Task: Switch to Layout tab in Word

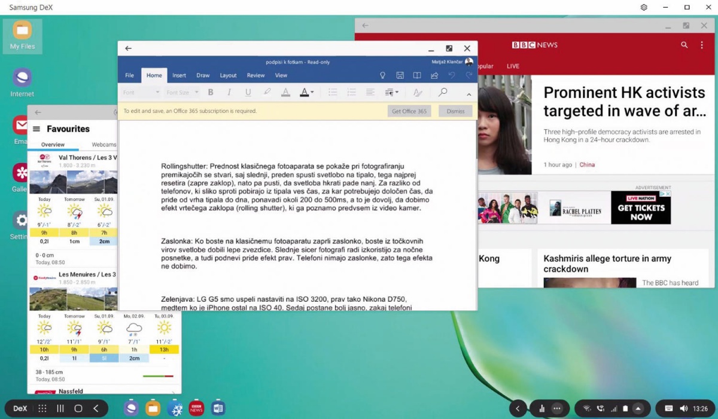Action: (x=228, y=75)
